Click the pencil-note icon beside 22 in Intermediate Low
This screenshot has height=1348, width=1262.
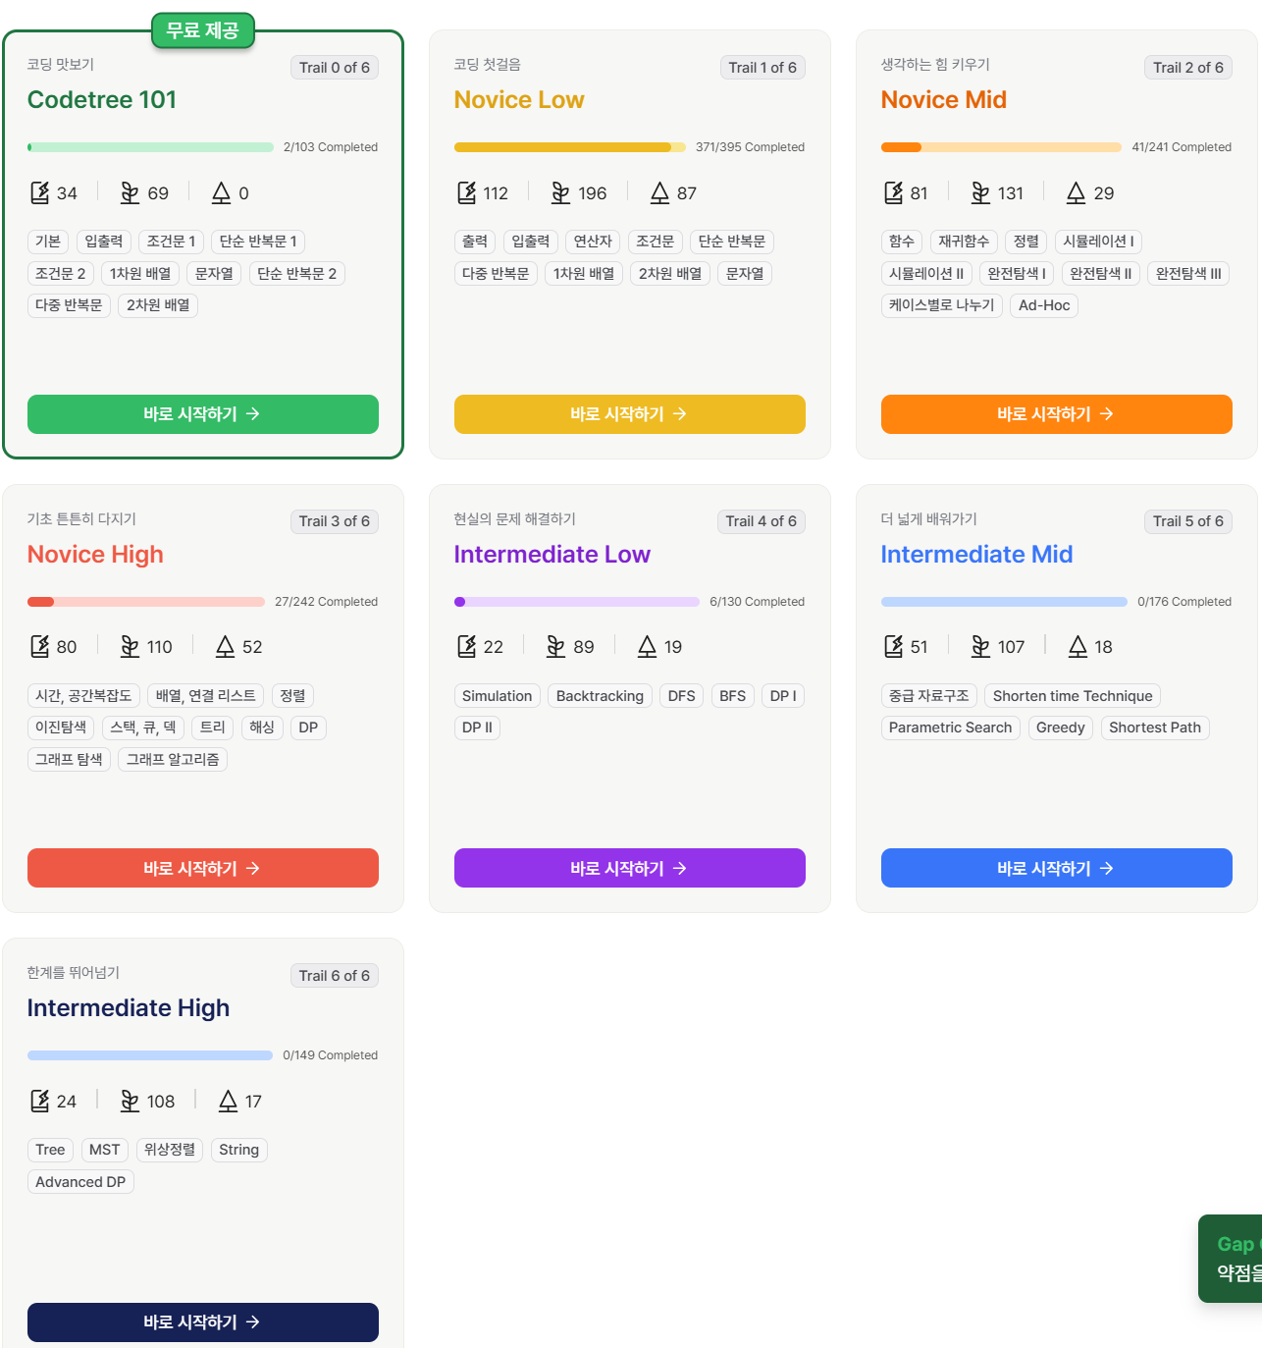coord(466,646)
